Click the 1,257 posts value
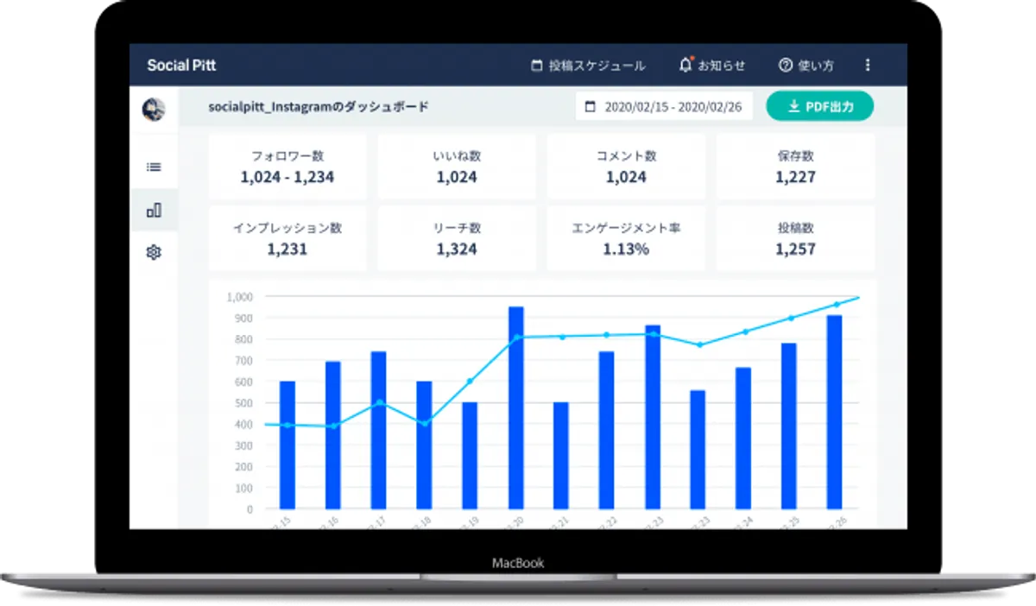 coord(795,249)
